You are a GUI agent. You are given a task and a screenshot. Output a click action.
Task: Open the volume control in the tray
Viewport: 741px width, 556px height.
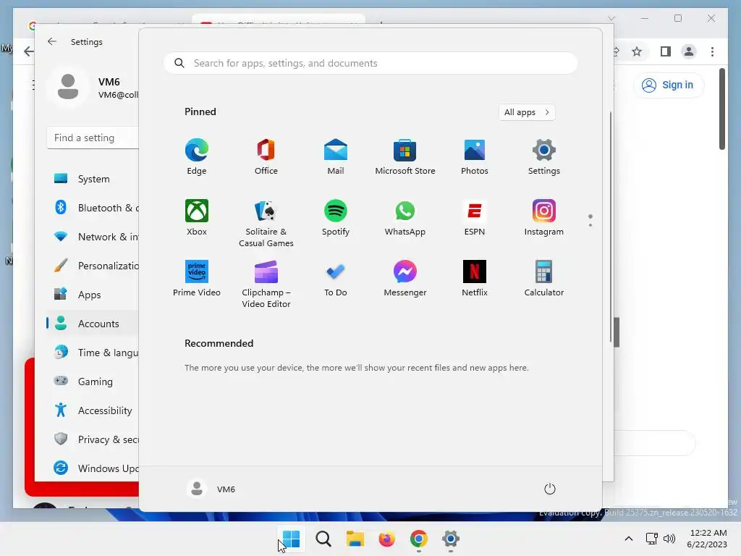point(669,539)
